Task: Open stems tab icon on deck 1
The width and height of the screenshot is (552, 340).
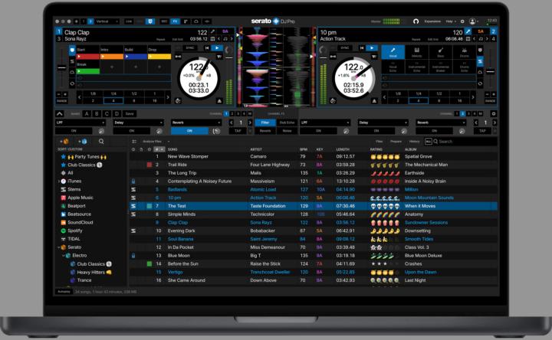Action: click(x=72, y=61)
